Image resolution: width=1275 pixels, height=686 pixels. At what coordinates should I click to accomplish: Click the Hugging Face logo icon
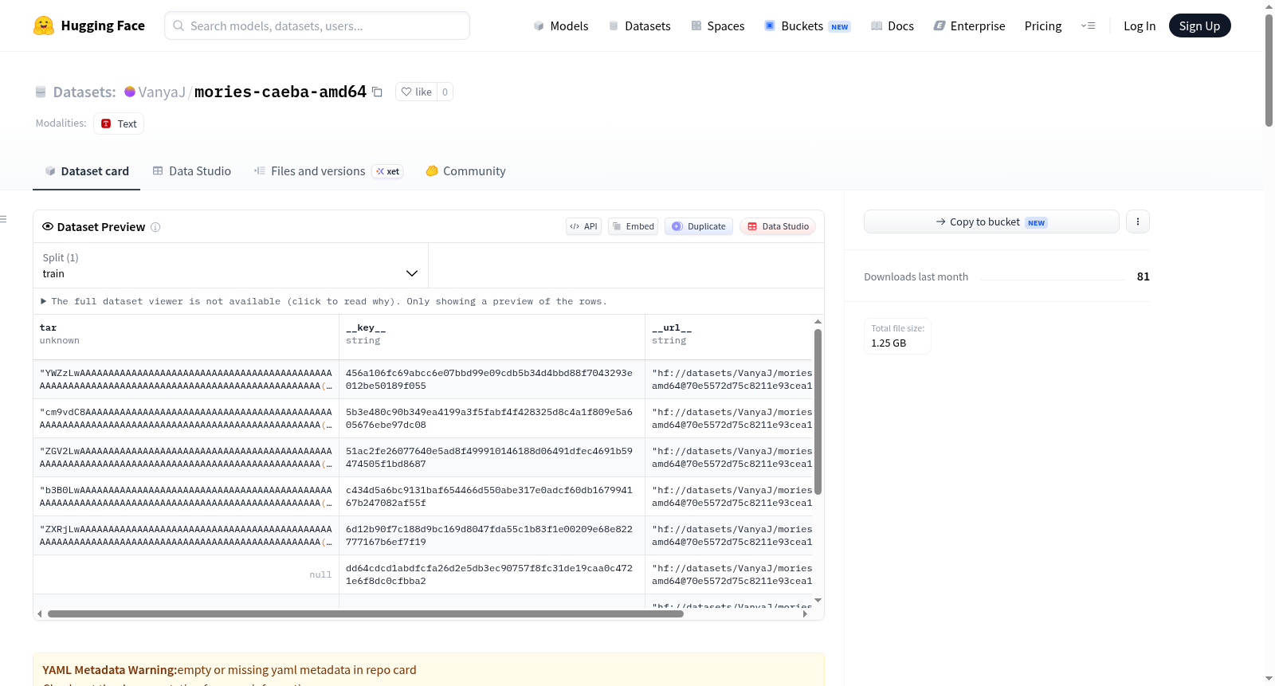pyautogui.click(x=44, y=25)
